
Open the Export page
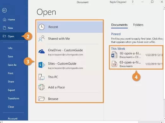pyautogui.click(x=11, y=90)
